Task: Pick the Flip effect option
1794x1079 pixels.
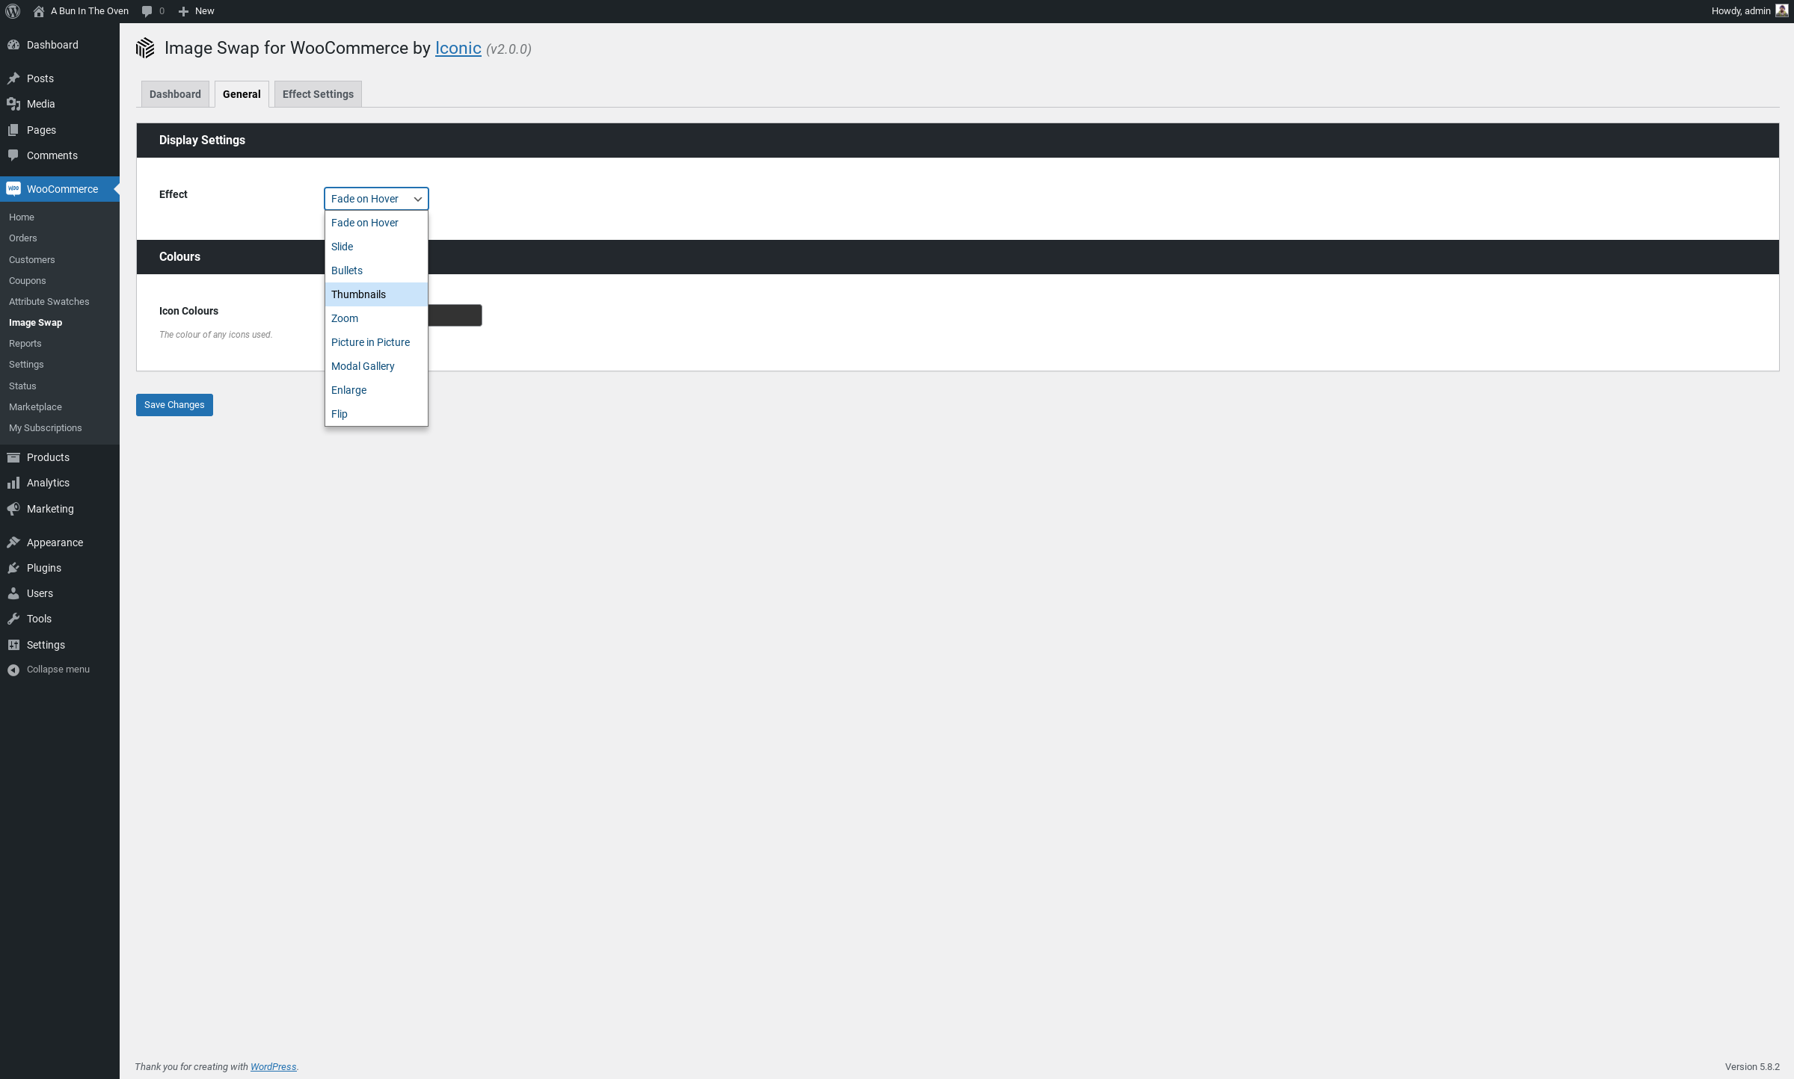Action: (340, 414)
